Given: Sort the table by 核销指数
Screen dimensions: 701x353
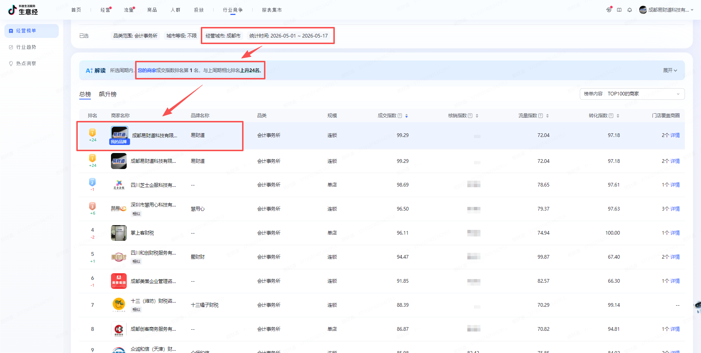Looking at the screenshot, I should click(477, 116).
